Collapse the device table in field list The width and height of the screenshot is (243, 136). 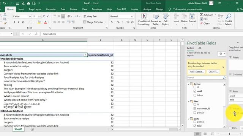click(x=189, y=84)
